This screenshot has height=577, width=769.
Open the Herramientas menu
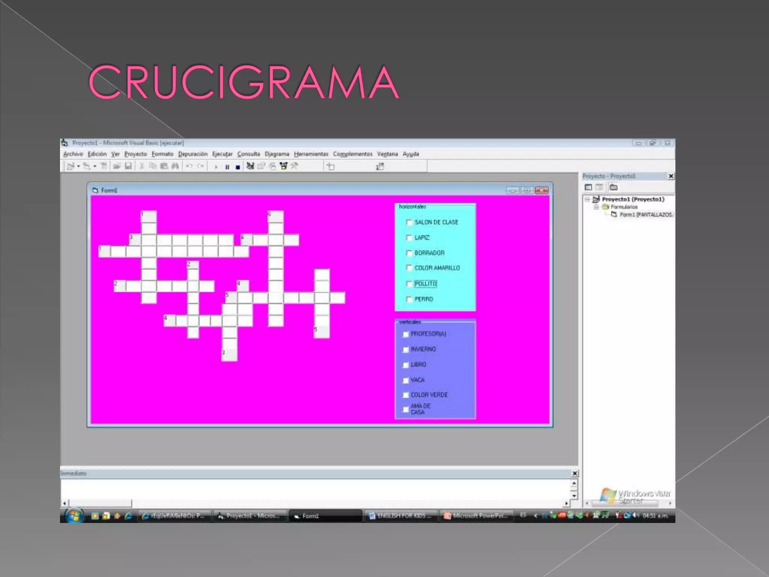pyautogui.click(x=311, y=154)
